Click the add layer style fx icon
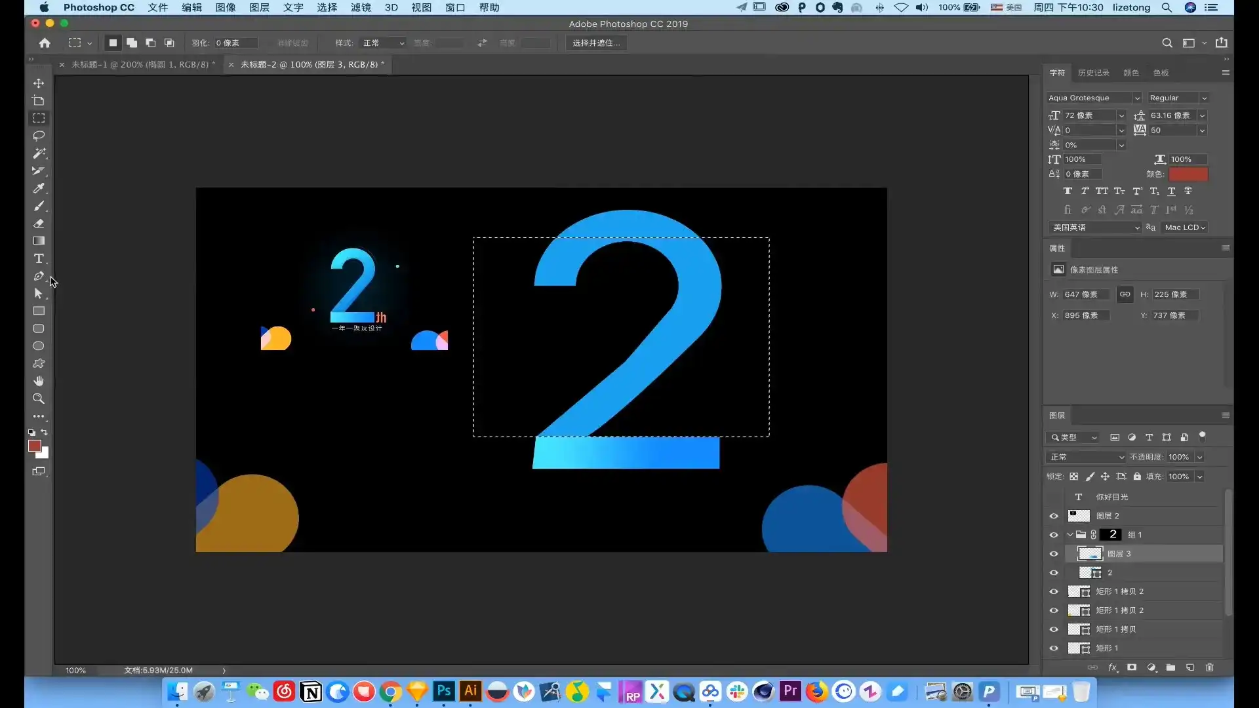Viewport: 1259px width, 708px height. click(x=1112, y=667)
